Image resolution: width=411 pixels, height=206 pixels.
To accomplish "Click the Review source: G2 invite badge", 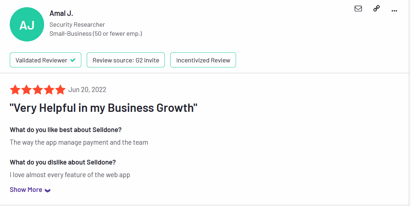I will (x=126, y=60).
